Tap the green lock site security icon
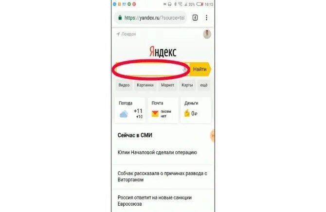 point(120,18)
